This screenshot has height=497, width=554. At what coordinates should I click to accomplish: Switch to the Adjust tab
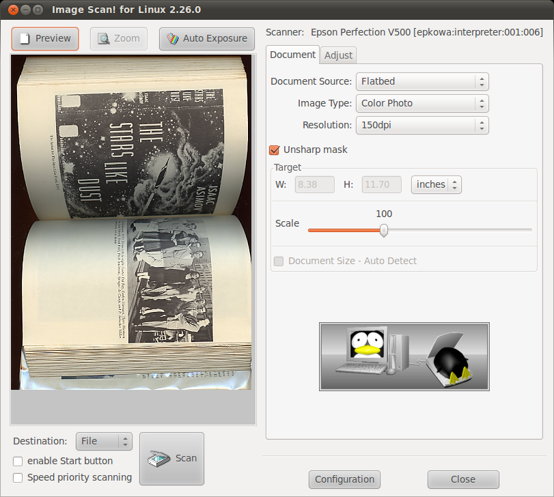(x=338, y=55)
